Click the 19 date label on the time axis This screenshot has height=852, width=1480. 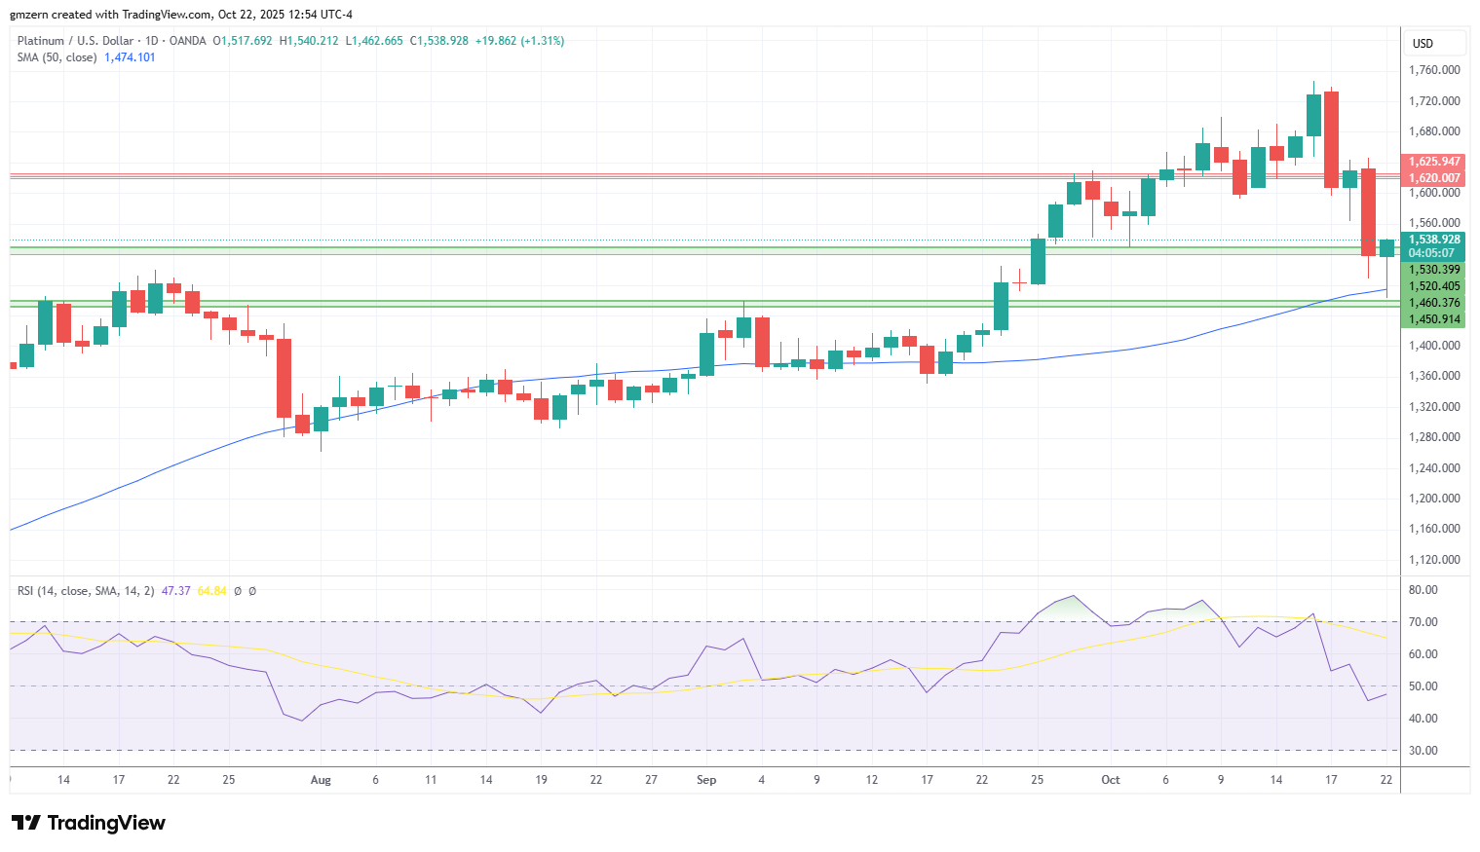coord(541,780)
